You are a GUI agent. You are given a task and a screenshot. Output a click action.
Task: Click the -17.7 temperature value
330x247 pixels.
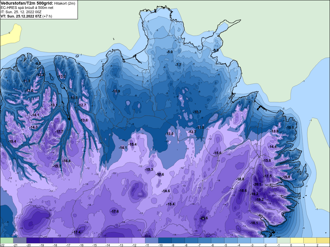(x=59, y=131)
